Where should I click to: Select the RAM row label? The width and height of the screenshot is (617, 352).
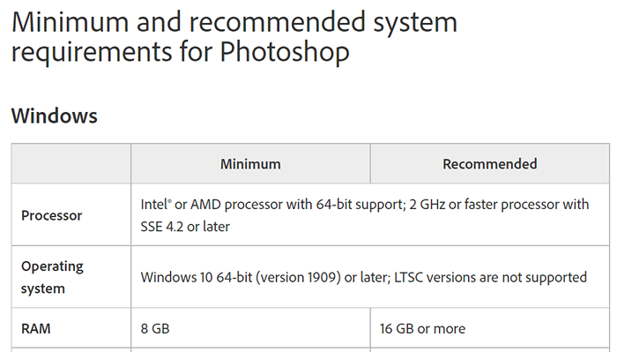click(36, 329)
